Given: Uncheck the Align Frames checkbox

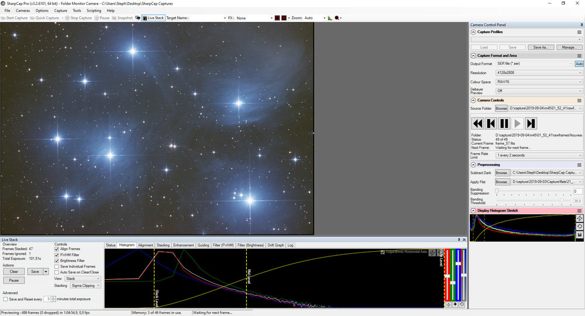Looking at the screenshot, I should click(x=57, y=249).
